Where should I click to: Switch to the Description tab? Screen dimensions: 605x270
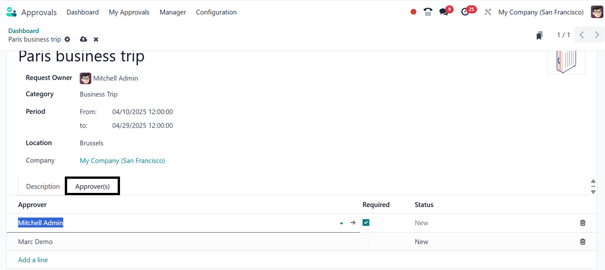[x=43, y=187]
